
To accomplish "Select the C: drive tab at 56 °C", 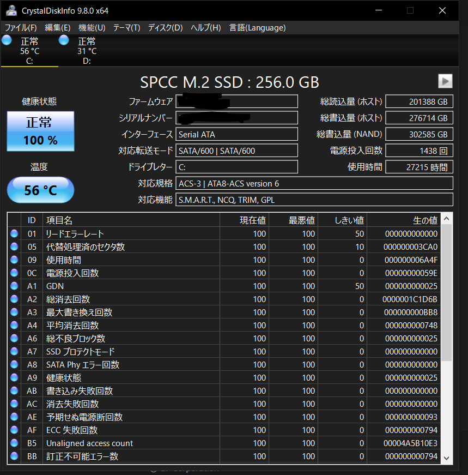I will pyautogui.click(x=29, y=50).
